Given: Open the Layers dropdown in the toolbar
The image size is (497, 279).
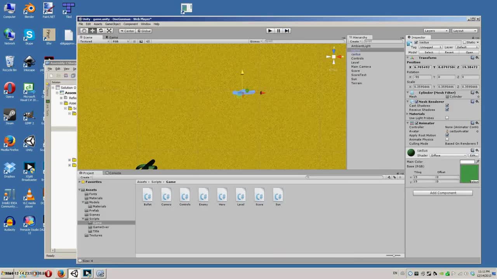Looking at the screenshot, I should [436, 31].
